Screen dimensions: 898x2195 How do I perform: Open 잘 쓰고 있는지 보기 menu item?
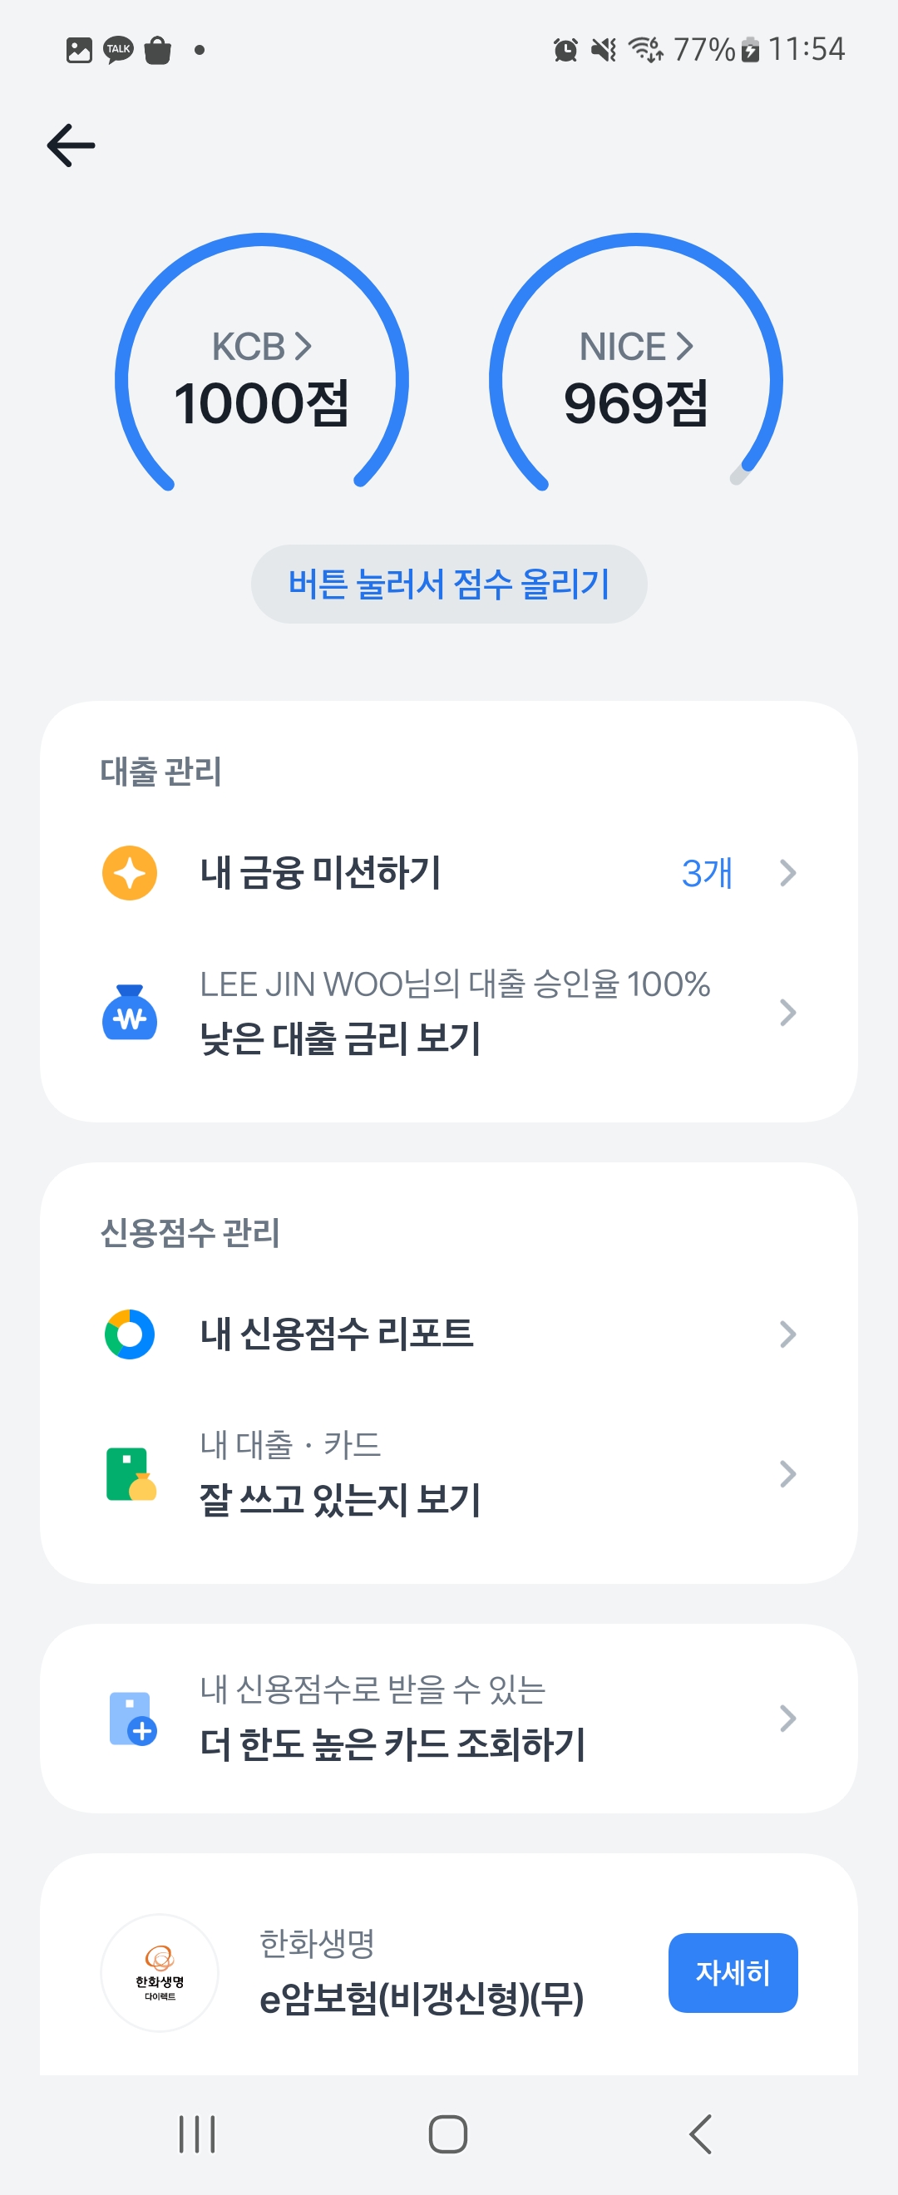tap(340, 1499)
